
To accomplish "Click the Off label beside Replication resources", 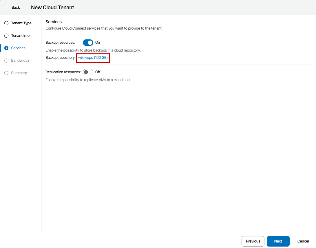I will pos(98,72).
